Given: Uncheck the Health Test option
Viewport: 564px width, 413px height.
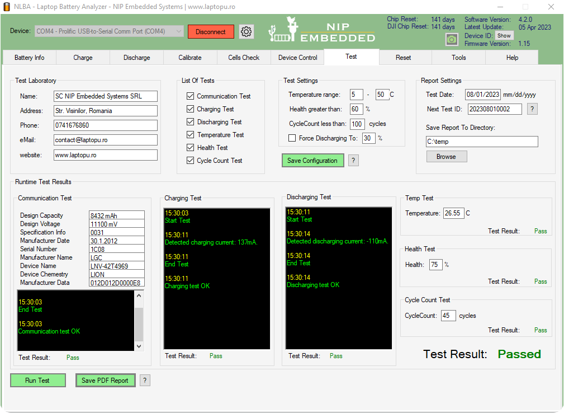Looking at the screenshot, I should pyautogui.click(x=190, y=148).
